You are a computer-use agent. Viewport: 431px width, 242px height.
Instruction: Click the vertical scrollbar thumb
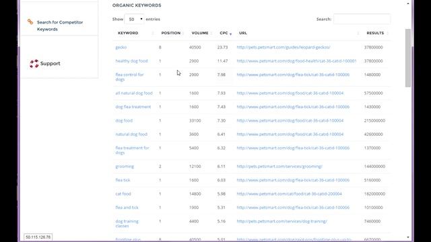point(408,58)
